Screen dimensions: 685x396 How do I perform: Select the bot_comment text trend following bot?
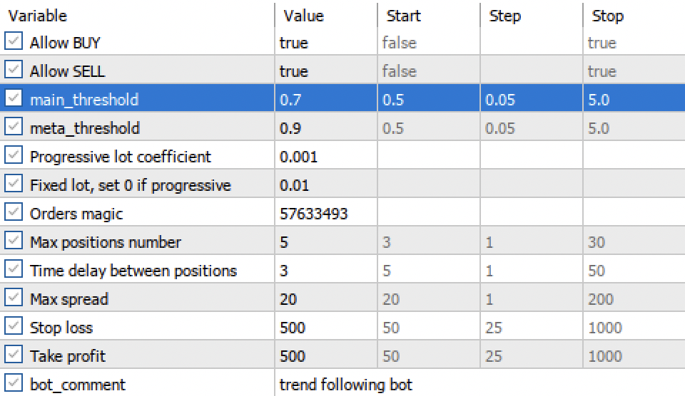345,384
